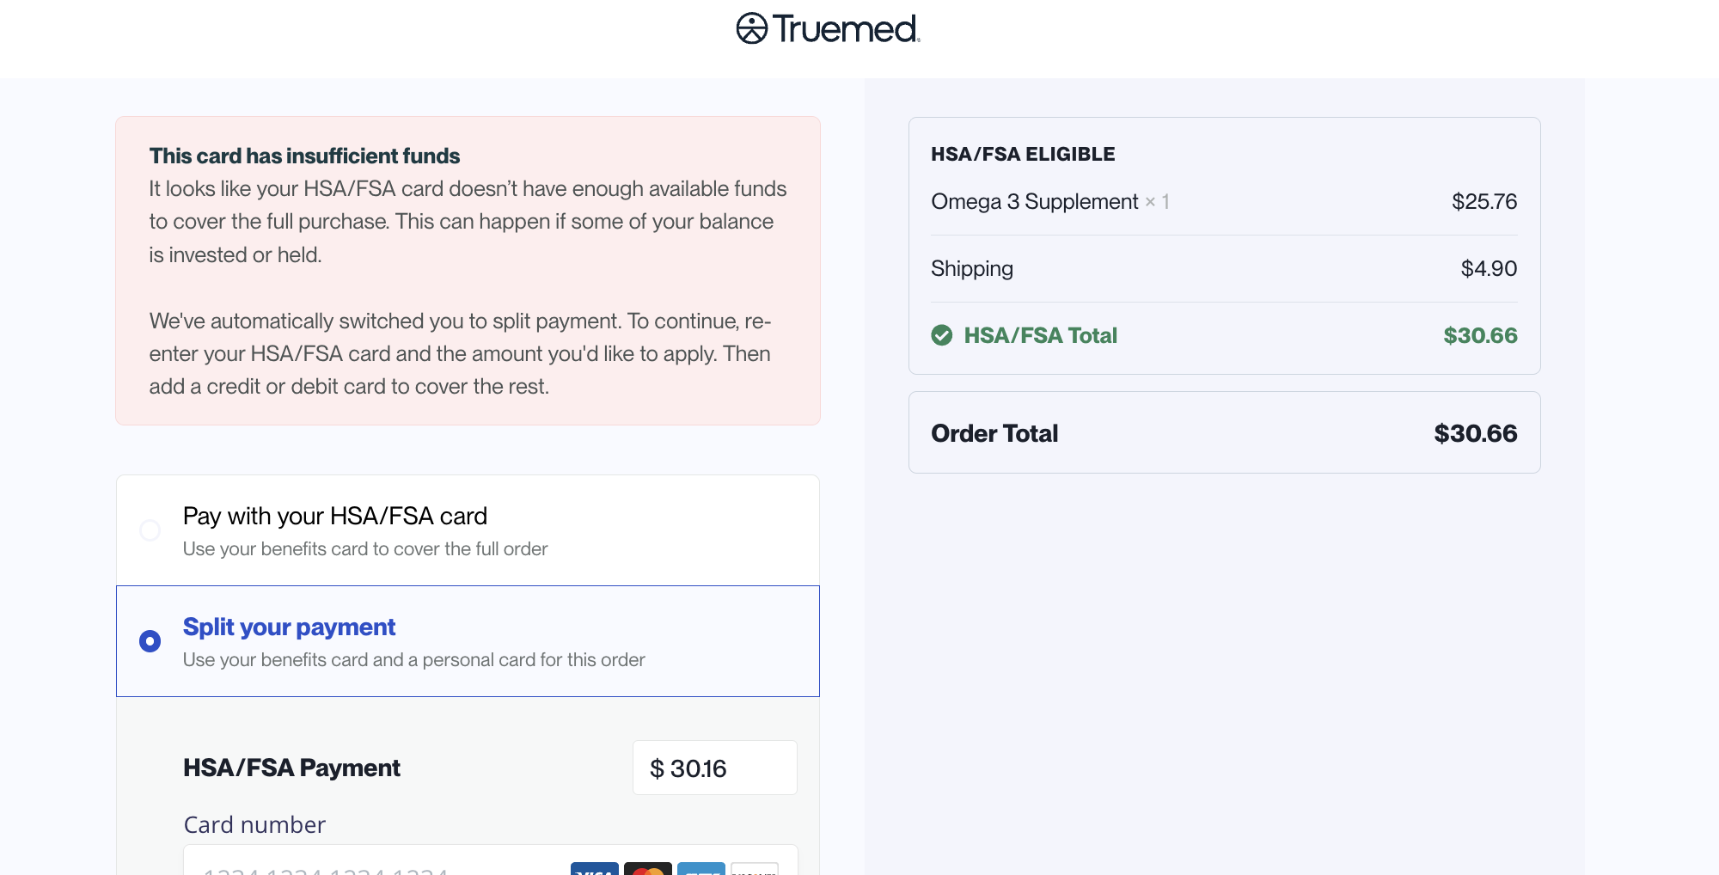Viewport: 1719px width, 875px height.
Task: Click the Discover card brand icon
Action: (755, 869)
